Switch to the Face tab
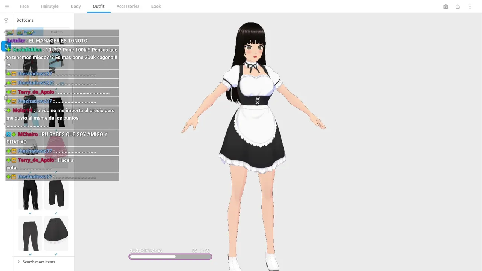 24,6
